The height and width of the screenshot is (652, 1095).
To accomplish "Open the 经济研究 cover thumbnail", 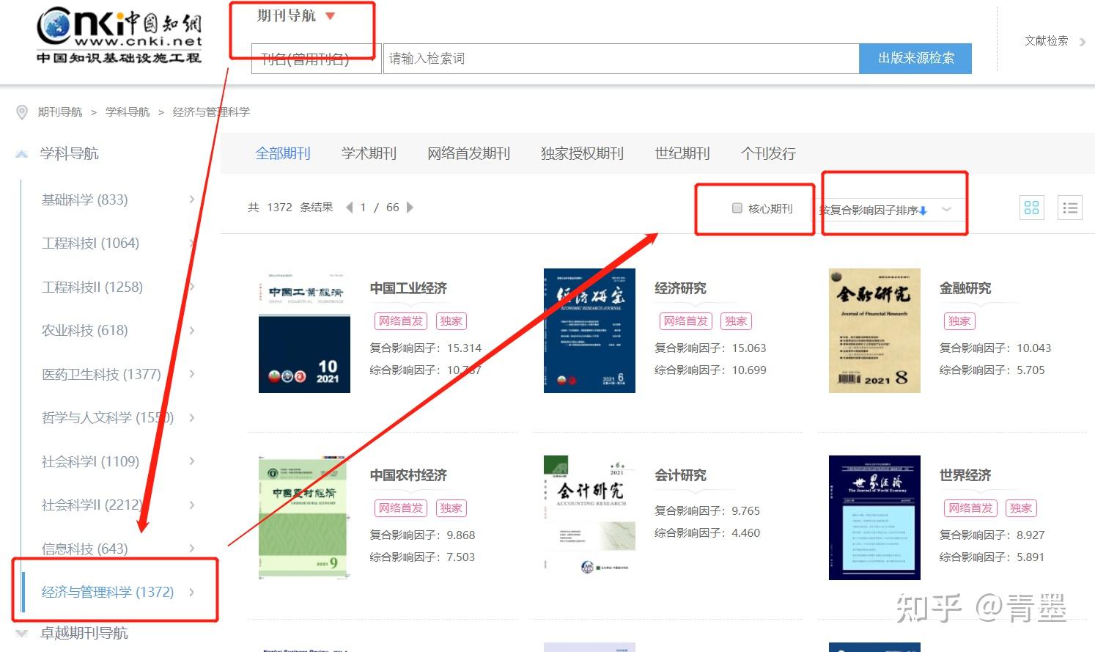I will pyautogui.click(x=589, y=331).
